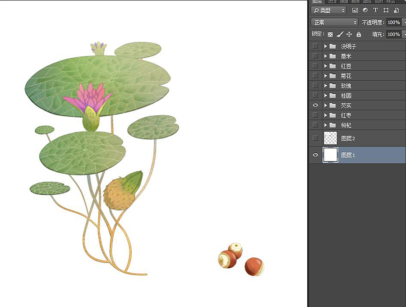Expand the 红枣 group triangle

[325, 115]
